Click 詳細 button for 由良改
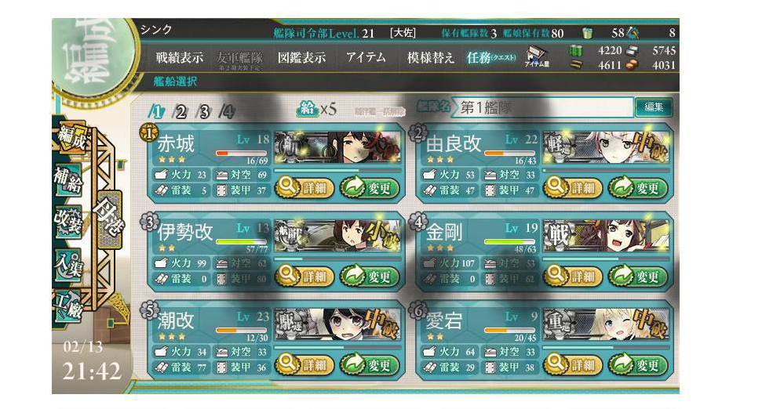 572,187
